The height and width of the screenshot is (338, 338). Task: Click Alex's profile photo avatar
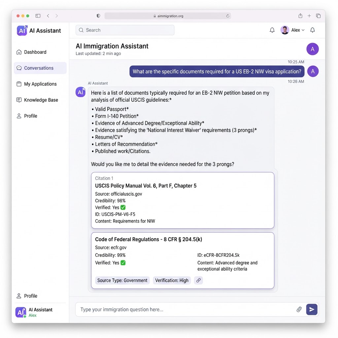click(285, 30)
